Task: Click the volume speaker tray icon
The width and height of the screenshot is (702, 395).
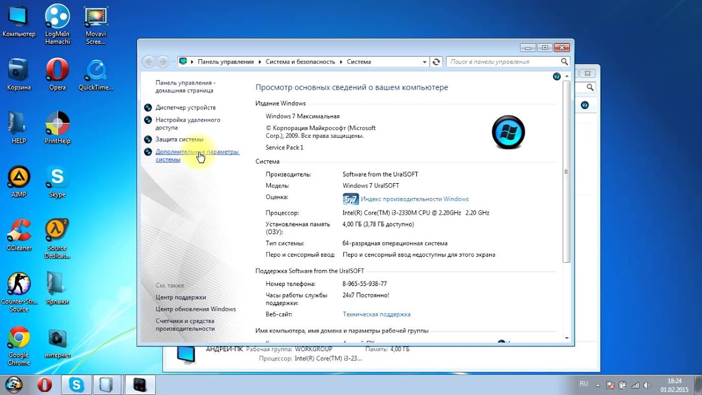Action: 647,385
